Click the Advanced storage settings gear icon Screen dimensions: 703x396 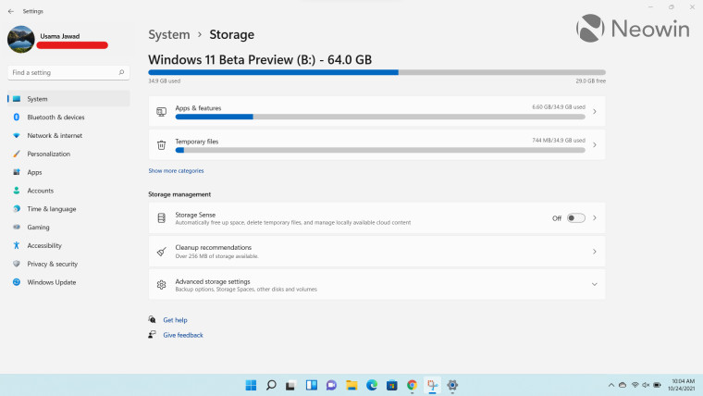[x=161, y=285]
